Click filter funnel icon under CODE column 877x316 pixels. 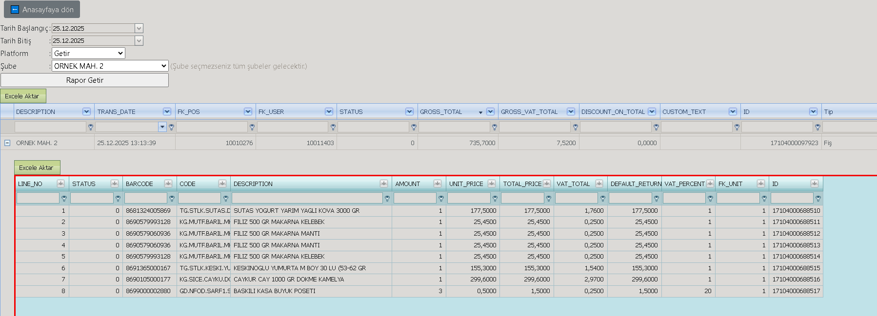225,199
